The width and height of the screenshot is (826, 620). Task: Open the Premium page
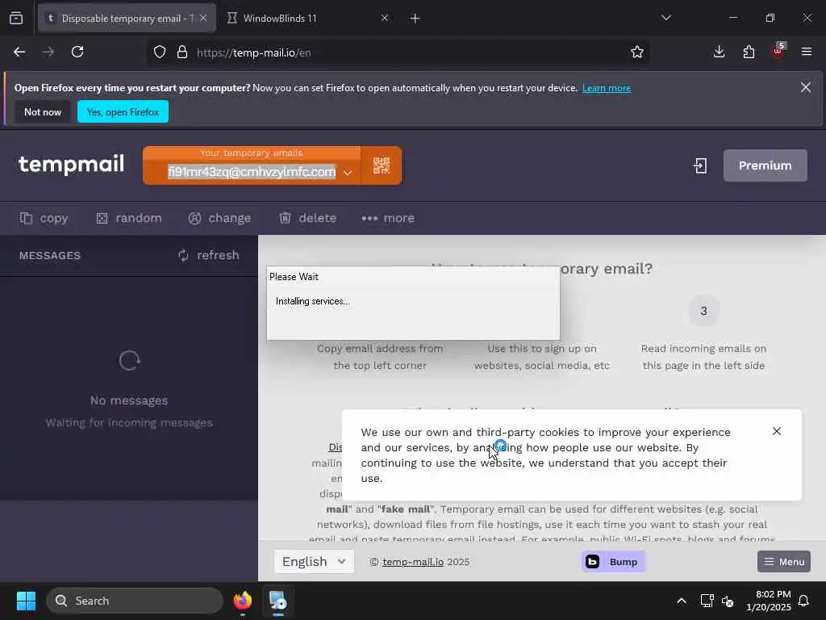765,165
